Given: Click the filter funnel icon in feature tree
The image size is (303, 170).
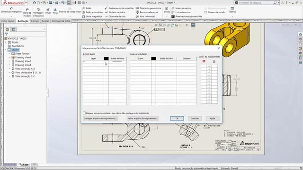Looking at the screenshot, I should pos(6,34).
